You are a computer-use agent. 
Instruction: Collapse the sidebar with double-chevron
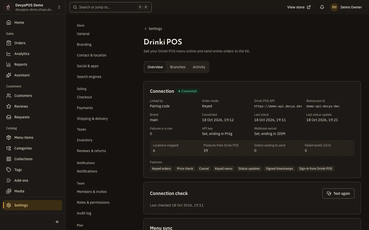[x=57, y=222]
